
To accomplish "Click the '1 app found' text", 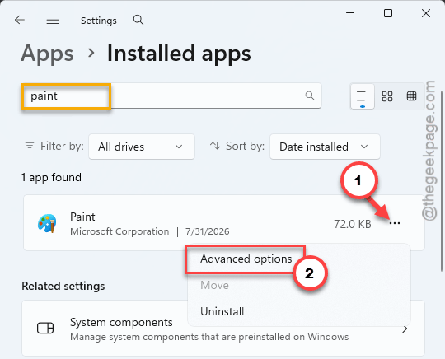I will [x=51, y=178].
